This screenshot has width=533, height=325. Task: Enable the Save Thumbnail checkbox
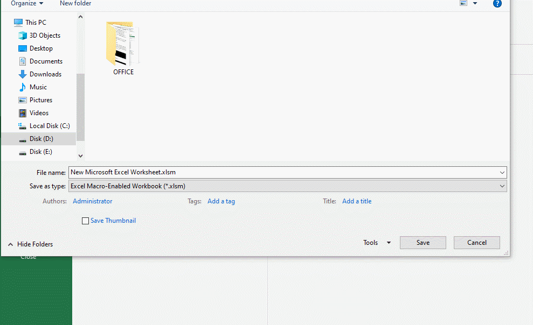click(85, 221)
